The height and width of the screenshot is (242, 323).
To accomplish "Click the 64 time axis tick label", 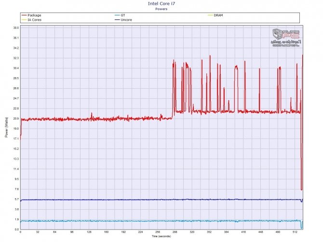I will click(x=54, y=232).
